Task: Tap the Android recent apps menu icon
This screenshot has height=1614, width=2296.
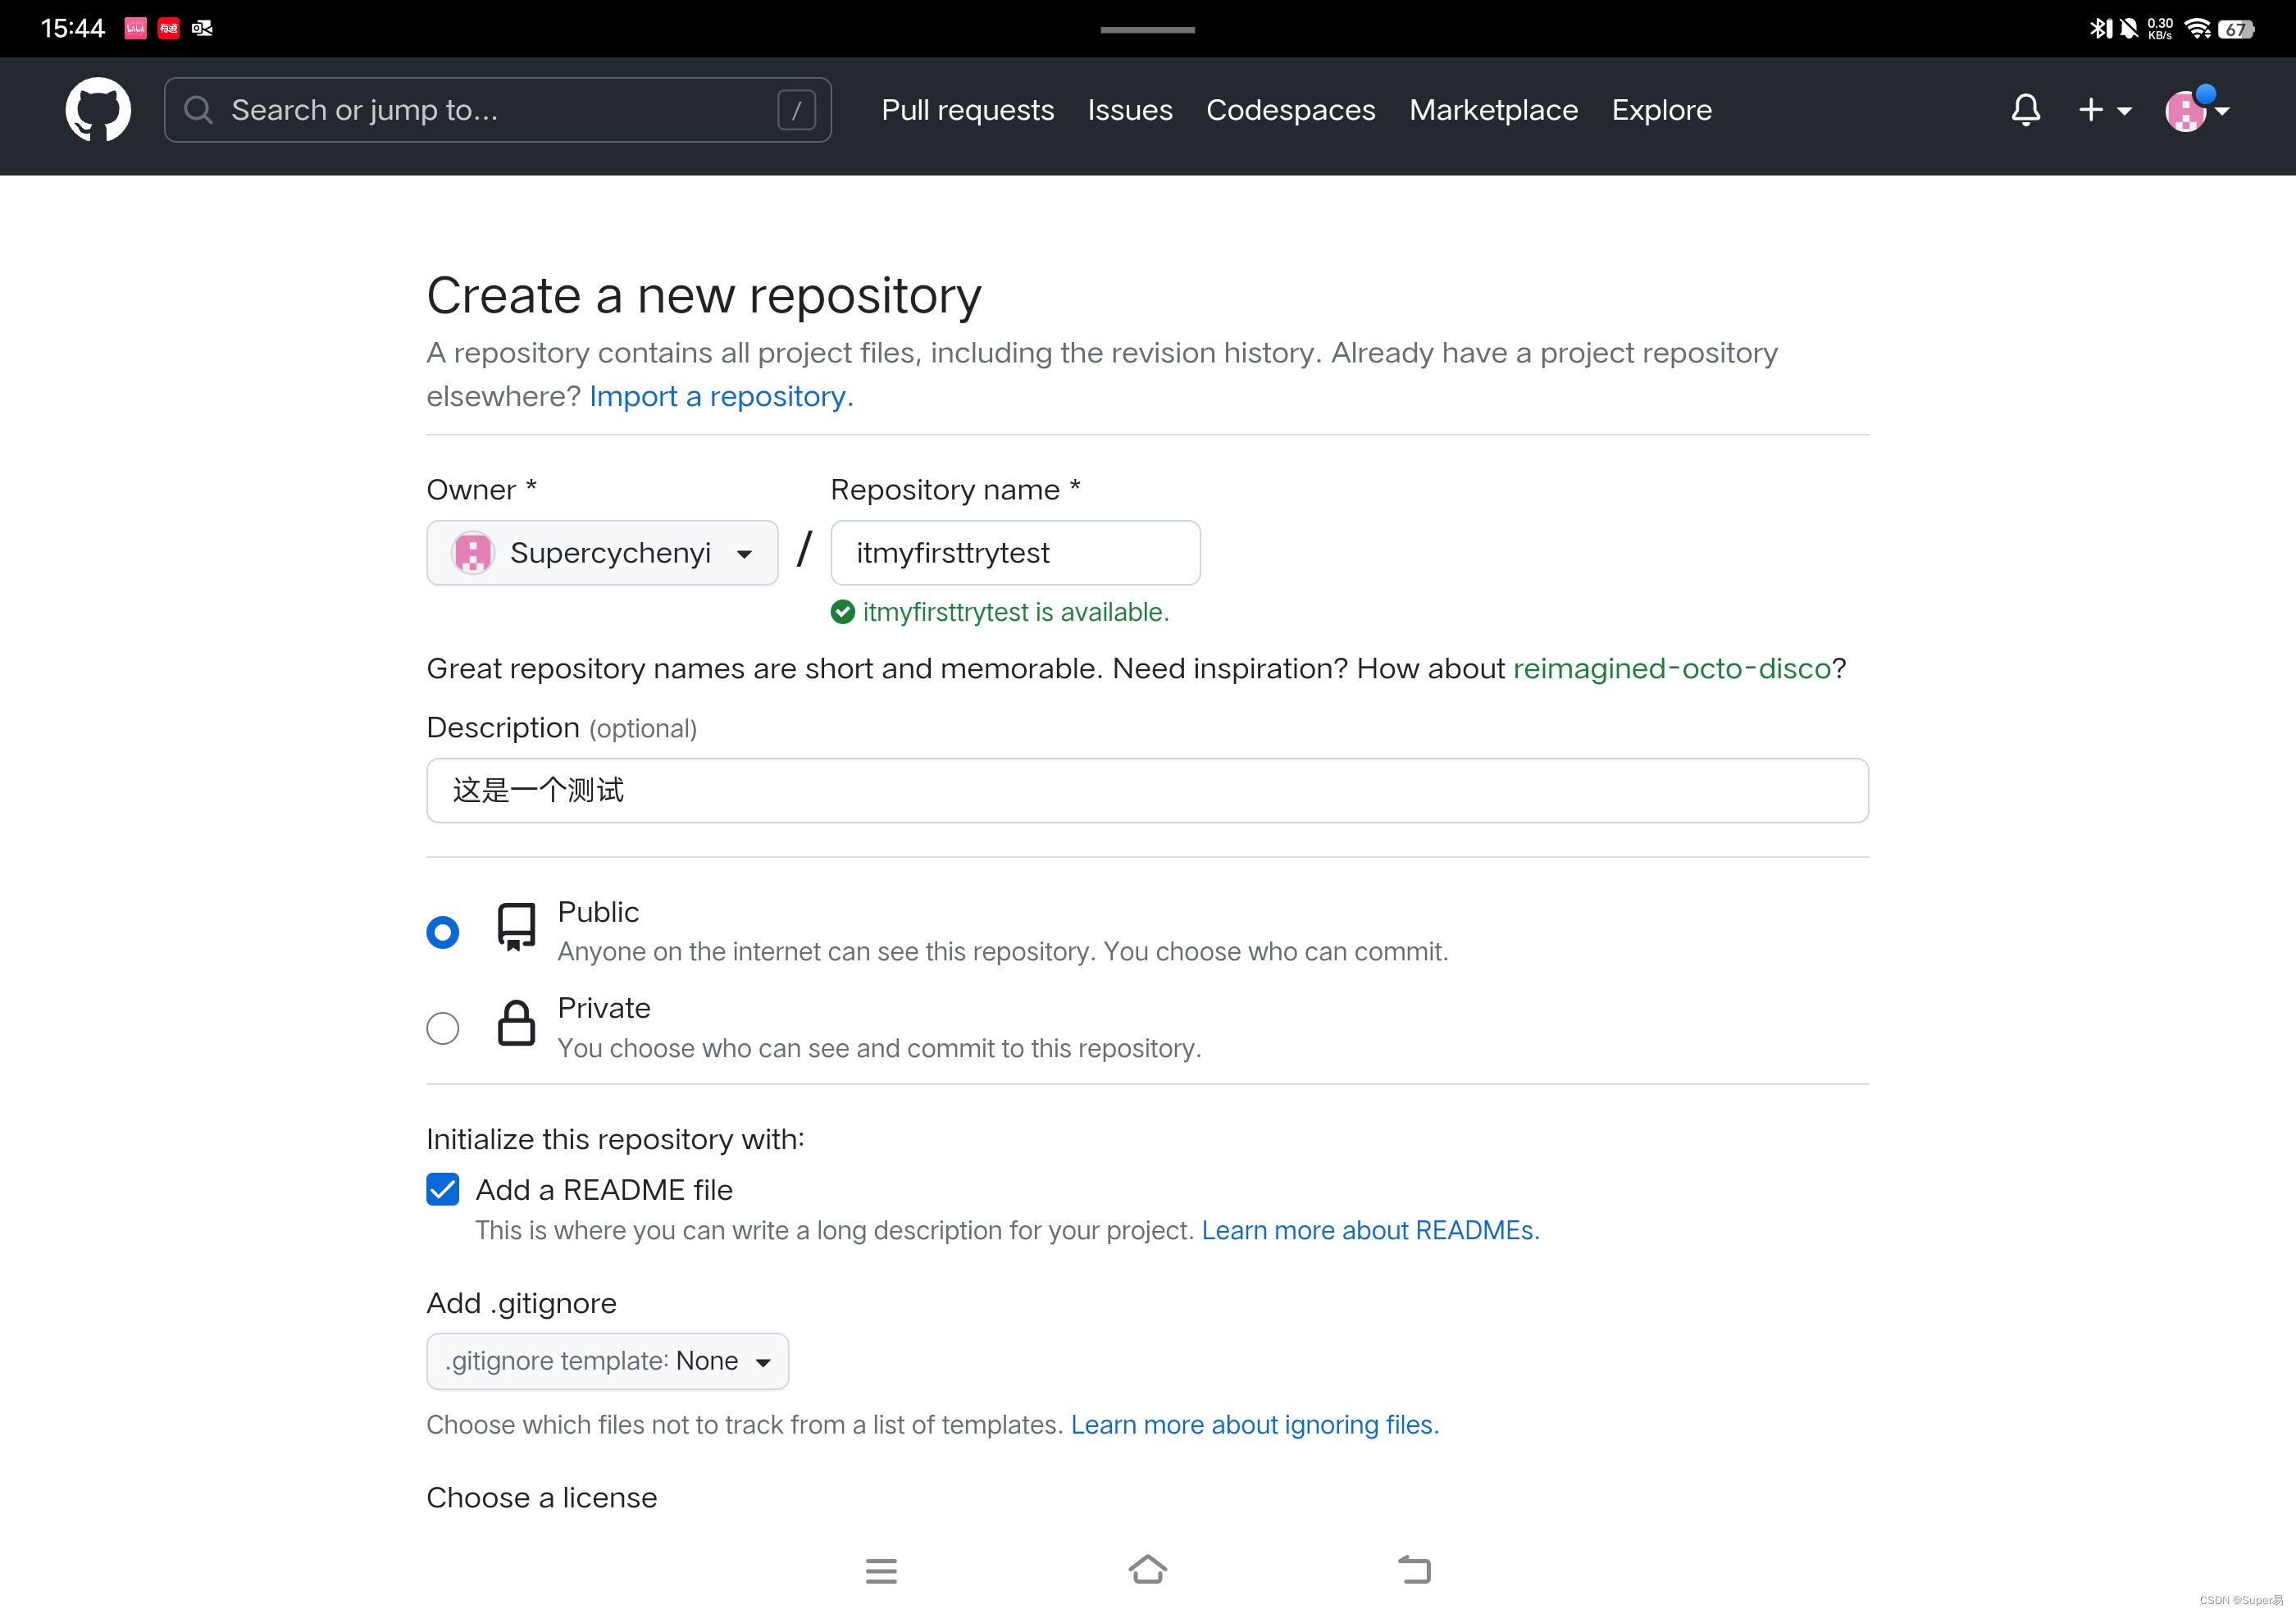Action: (x=881, y=1570)
